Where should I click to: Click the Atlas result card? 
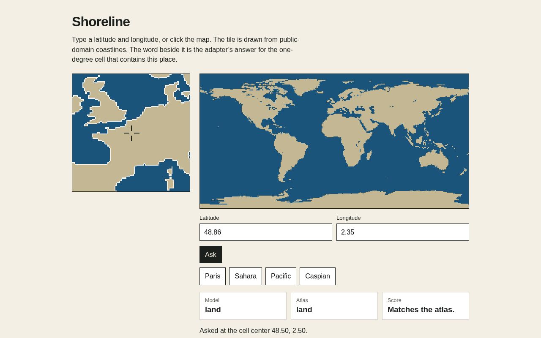pyautogui.click(x=334, y=306)
